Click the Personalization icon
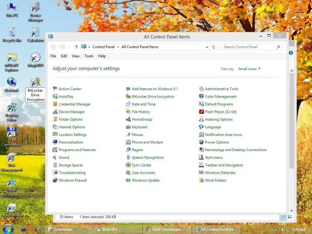Viewport: 312px width, 234px height. (x=55, y=142)
